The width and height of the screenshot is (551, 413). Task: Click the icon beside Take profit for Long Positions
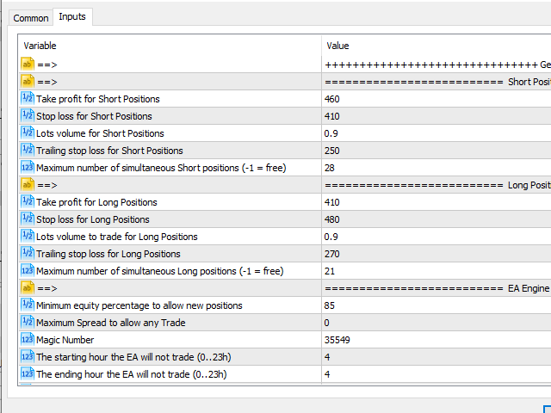pos(28,201)
